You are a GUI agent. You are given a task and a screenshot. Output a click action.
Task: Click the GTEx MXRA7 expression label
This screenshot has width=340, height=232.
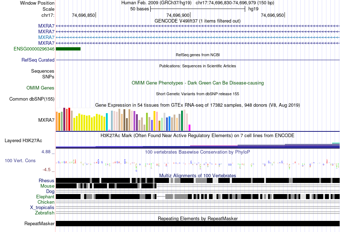tap(46, 120)
